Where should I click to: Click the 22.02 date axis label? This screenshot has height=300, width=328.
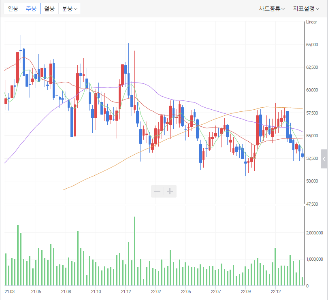pyautogui.click(x=156, y=291)
